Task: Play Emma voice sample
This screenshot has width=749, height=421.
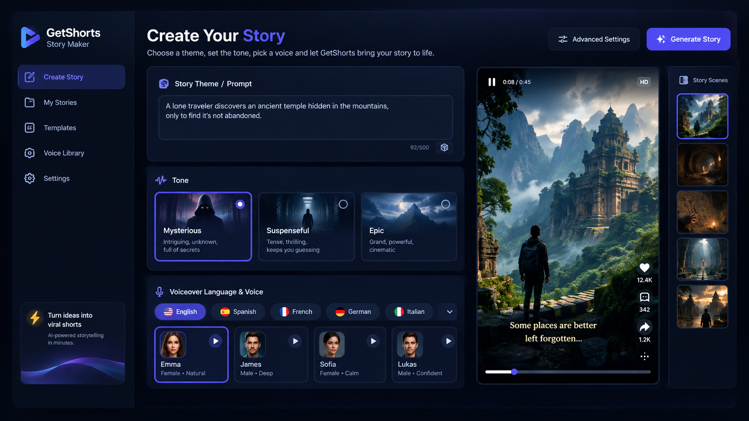Action: [215, 341]
